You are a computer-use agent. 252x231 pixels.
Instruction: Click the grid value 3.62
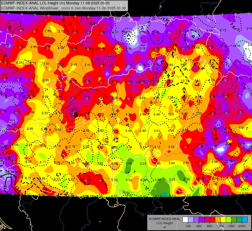(x=171, y=147)
